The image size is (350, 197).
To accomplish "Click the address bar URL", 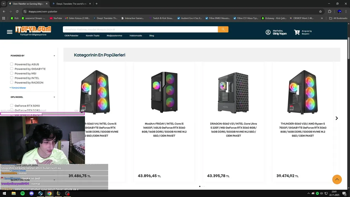I will click(x=43, y=11).
